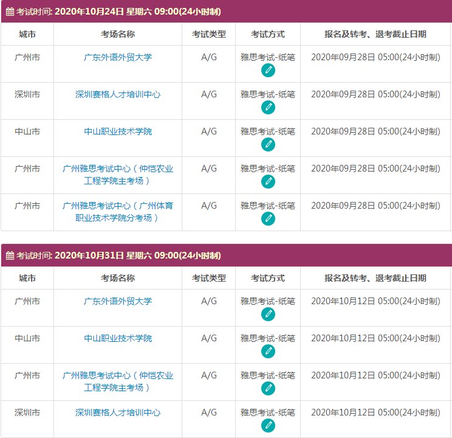The image size is (452, 438).
Task: Click pencil icon for 深圳赛格人才培训中心 Oct 24 exam
Action: [x=268, y=108]
